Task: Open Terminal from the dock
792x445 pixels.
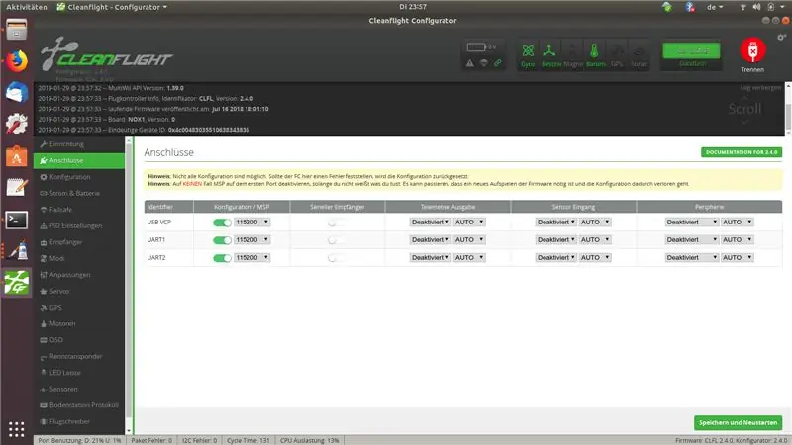Action: pos(16,220)
